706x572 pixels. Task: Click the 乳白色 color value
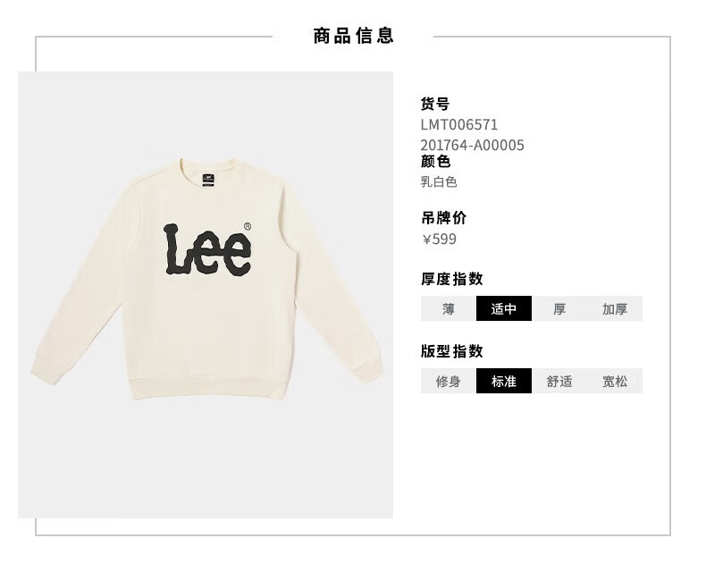click(x=439, y=181)
